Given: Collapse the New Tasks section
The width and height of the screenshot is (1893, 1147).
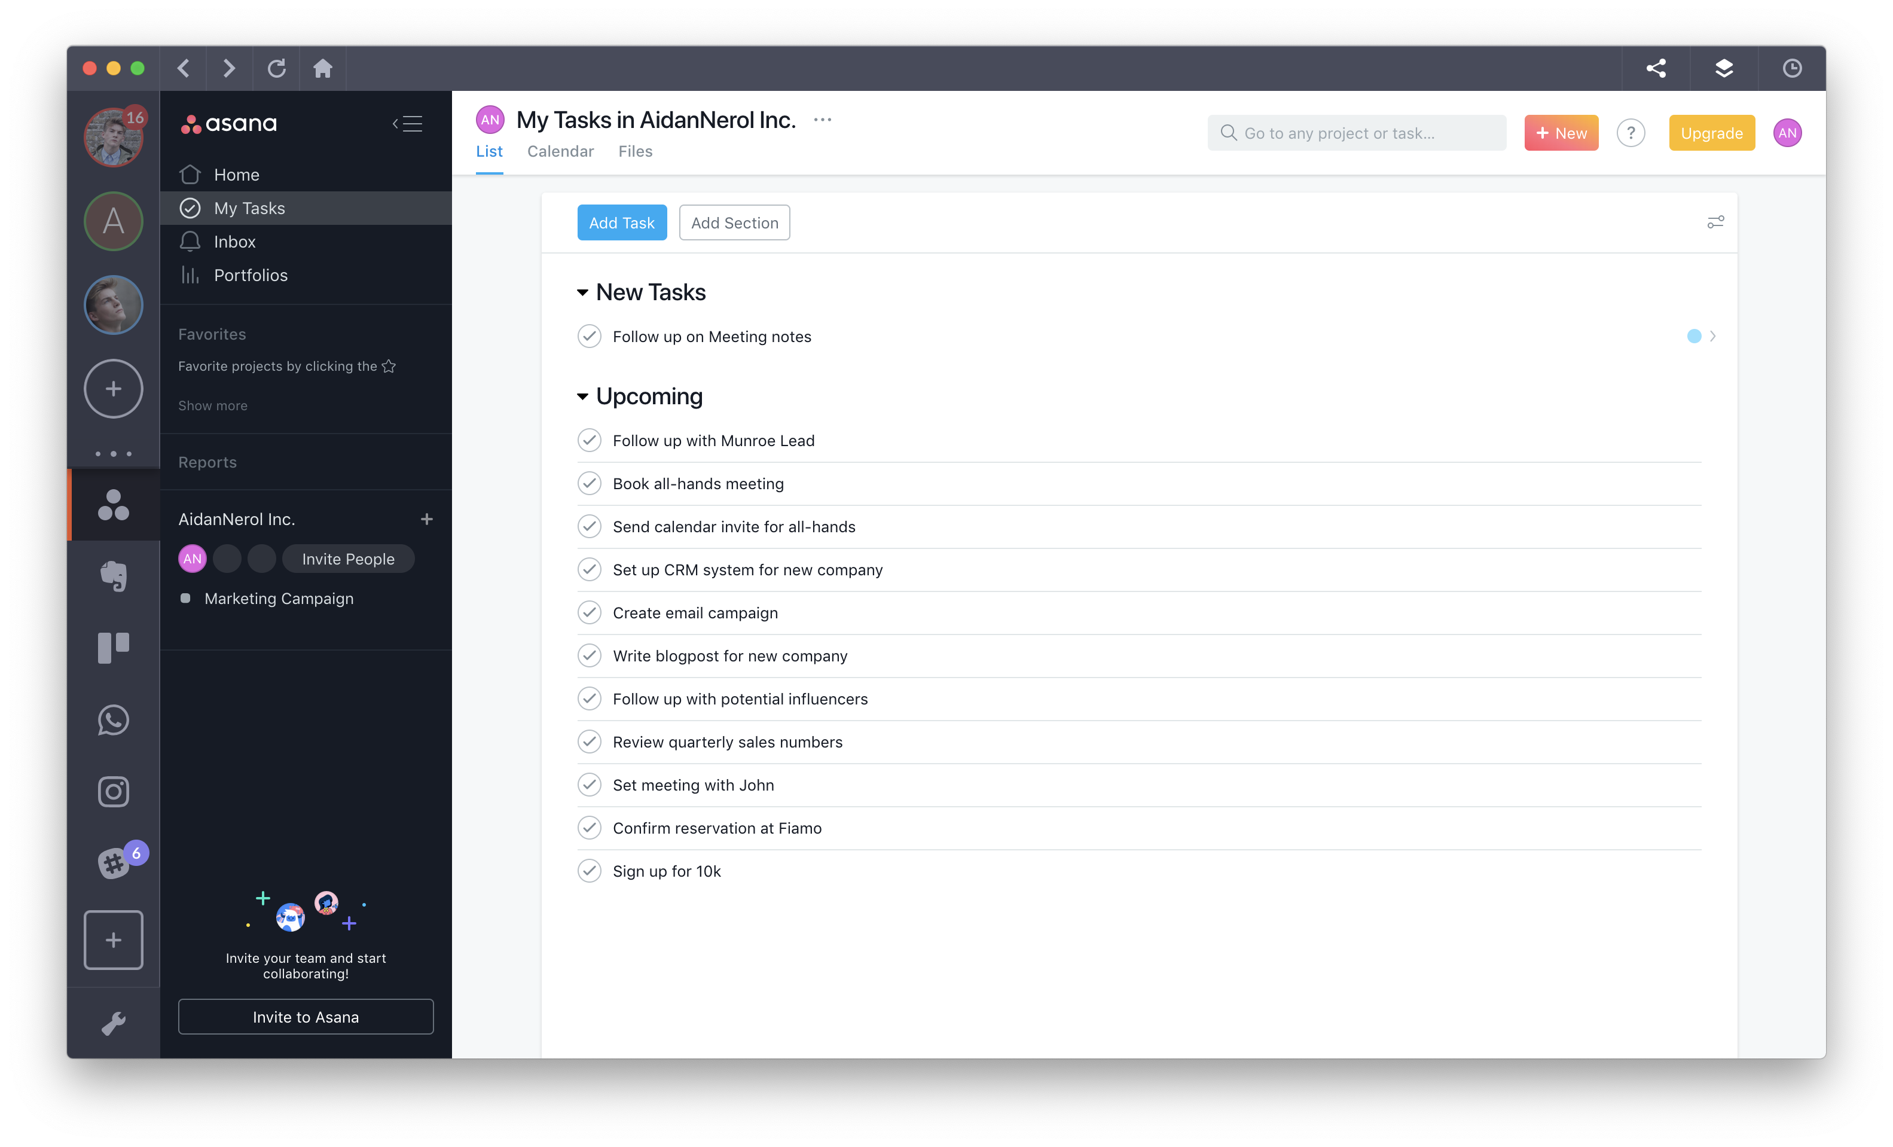Looking at the screenshot, I should (583, 291).
